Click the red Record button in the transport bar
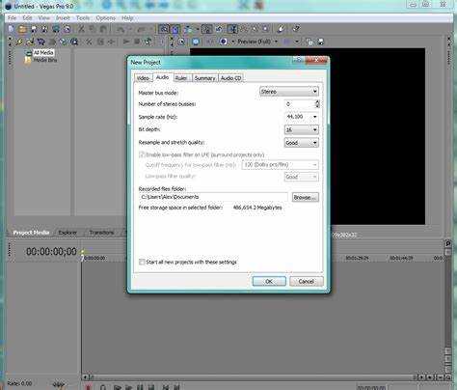Image resolution: width=457 pixels, height=390 pixels. 88,387
